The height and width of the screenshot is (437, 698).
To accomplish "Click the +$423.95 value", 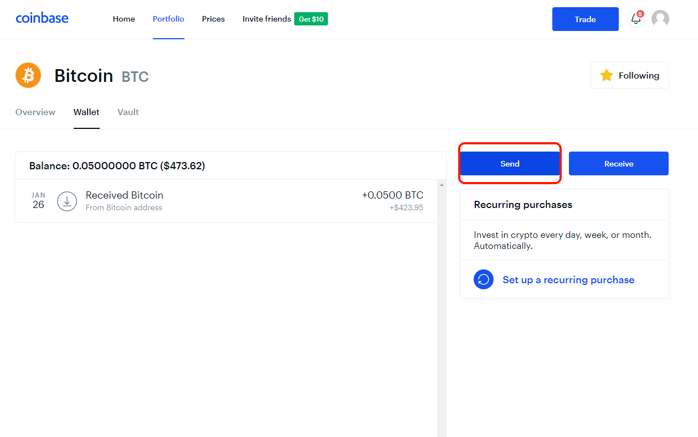I will click(x=406, y=208).
